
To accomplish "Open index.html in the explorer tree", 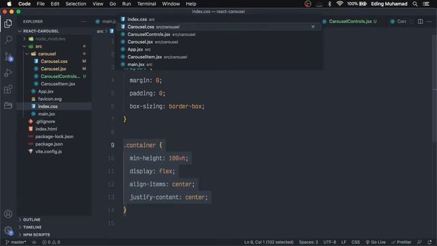I will pyautogui.click(x=54, y=129).
